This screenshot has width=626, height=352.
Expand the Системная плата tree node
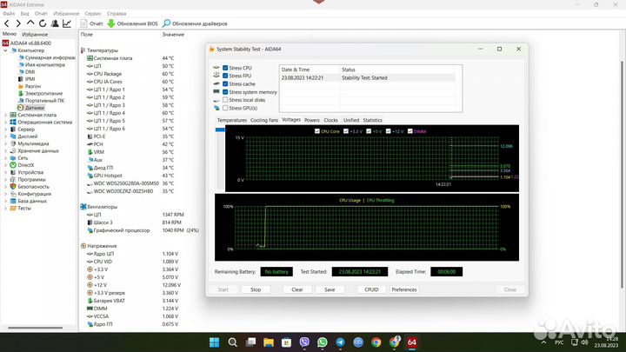tap(5, 115)
